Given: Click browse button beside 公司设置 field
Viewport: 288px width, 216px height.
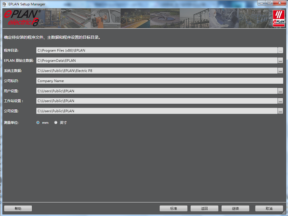Looking at the screenshot, I should point(280,111).
